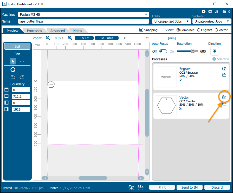Screen dimensions: 233x193
Task: Open the Machine dropdown Fusion M2 40
Action: pyautogui.click(x=83, y=15)
